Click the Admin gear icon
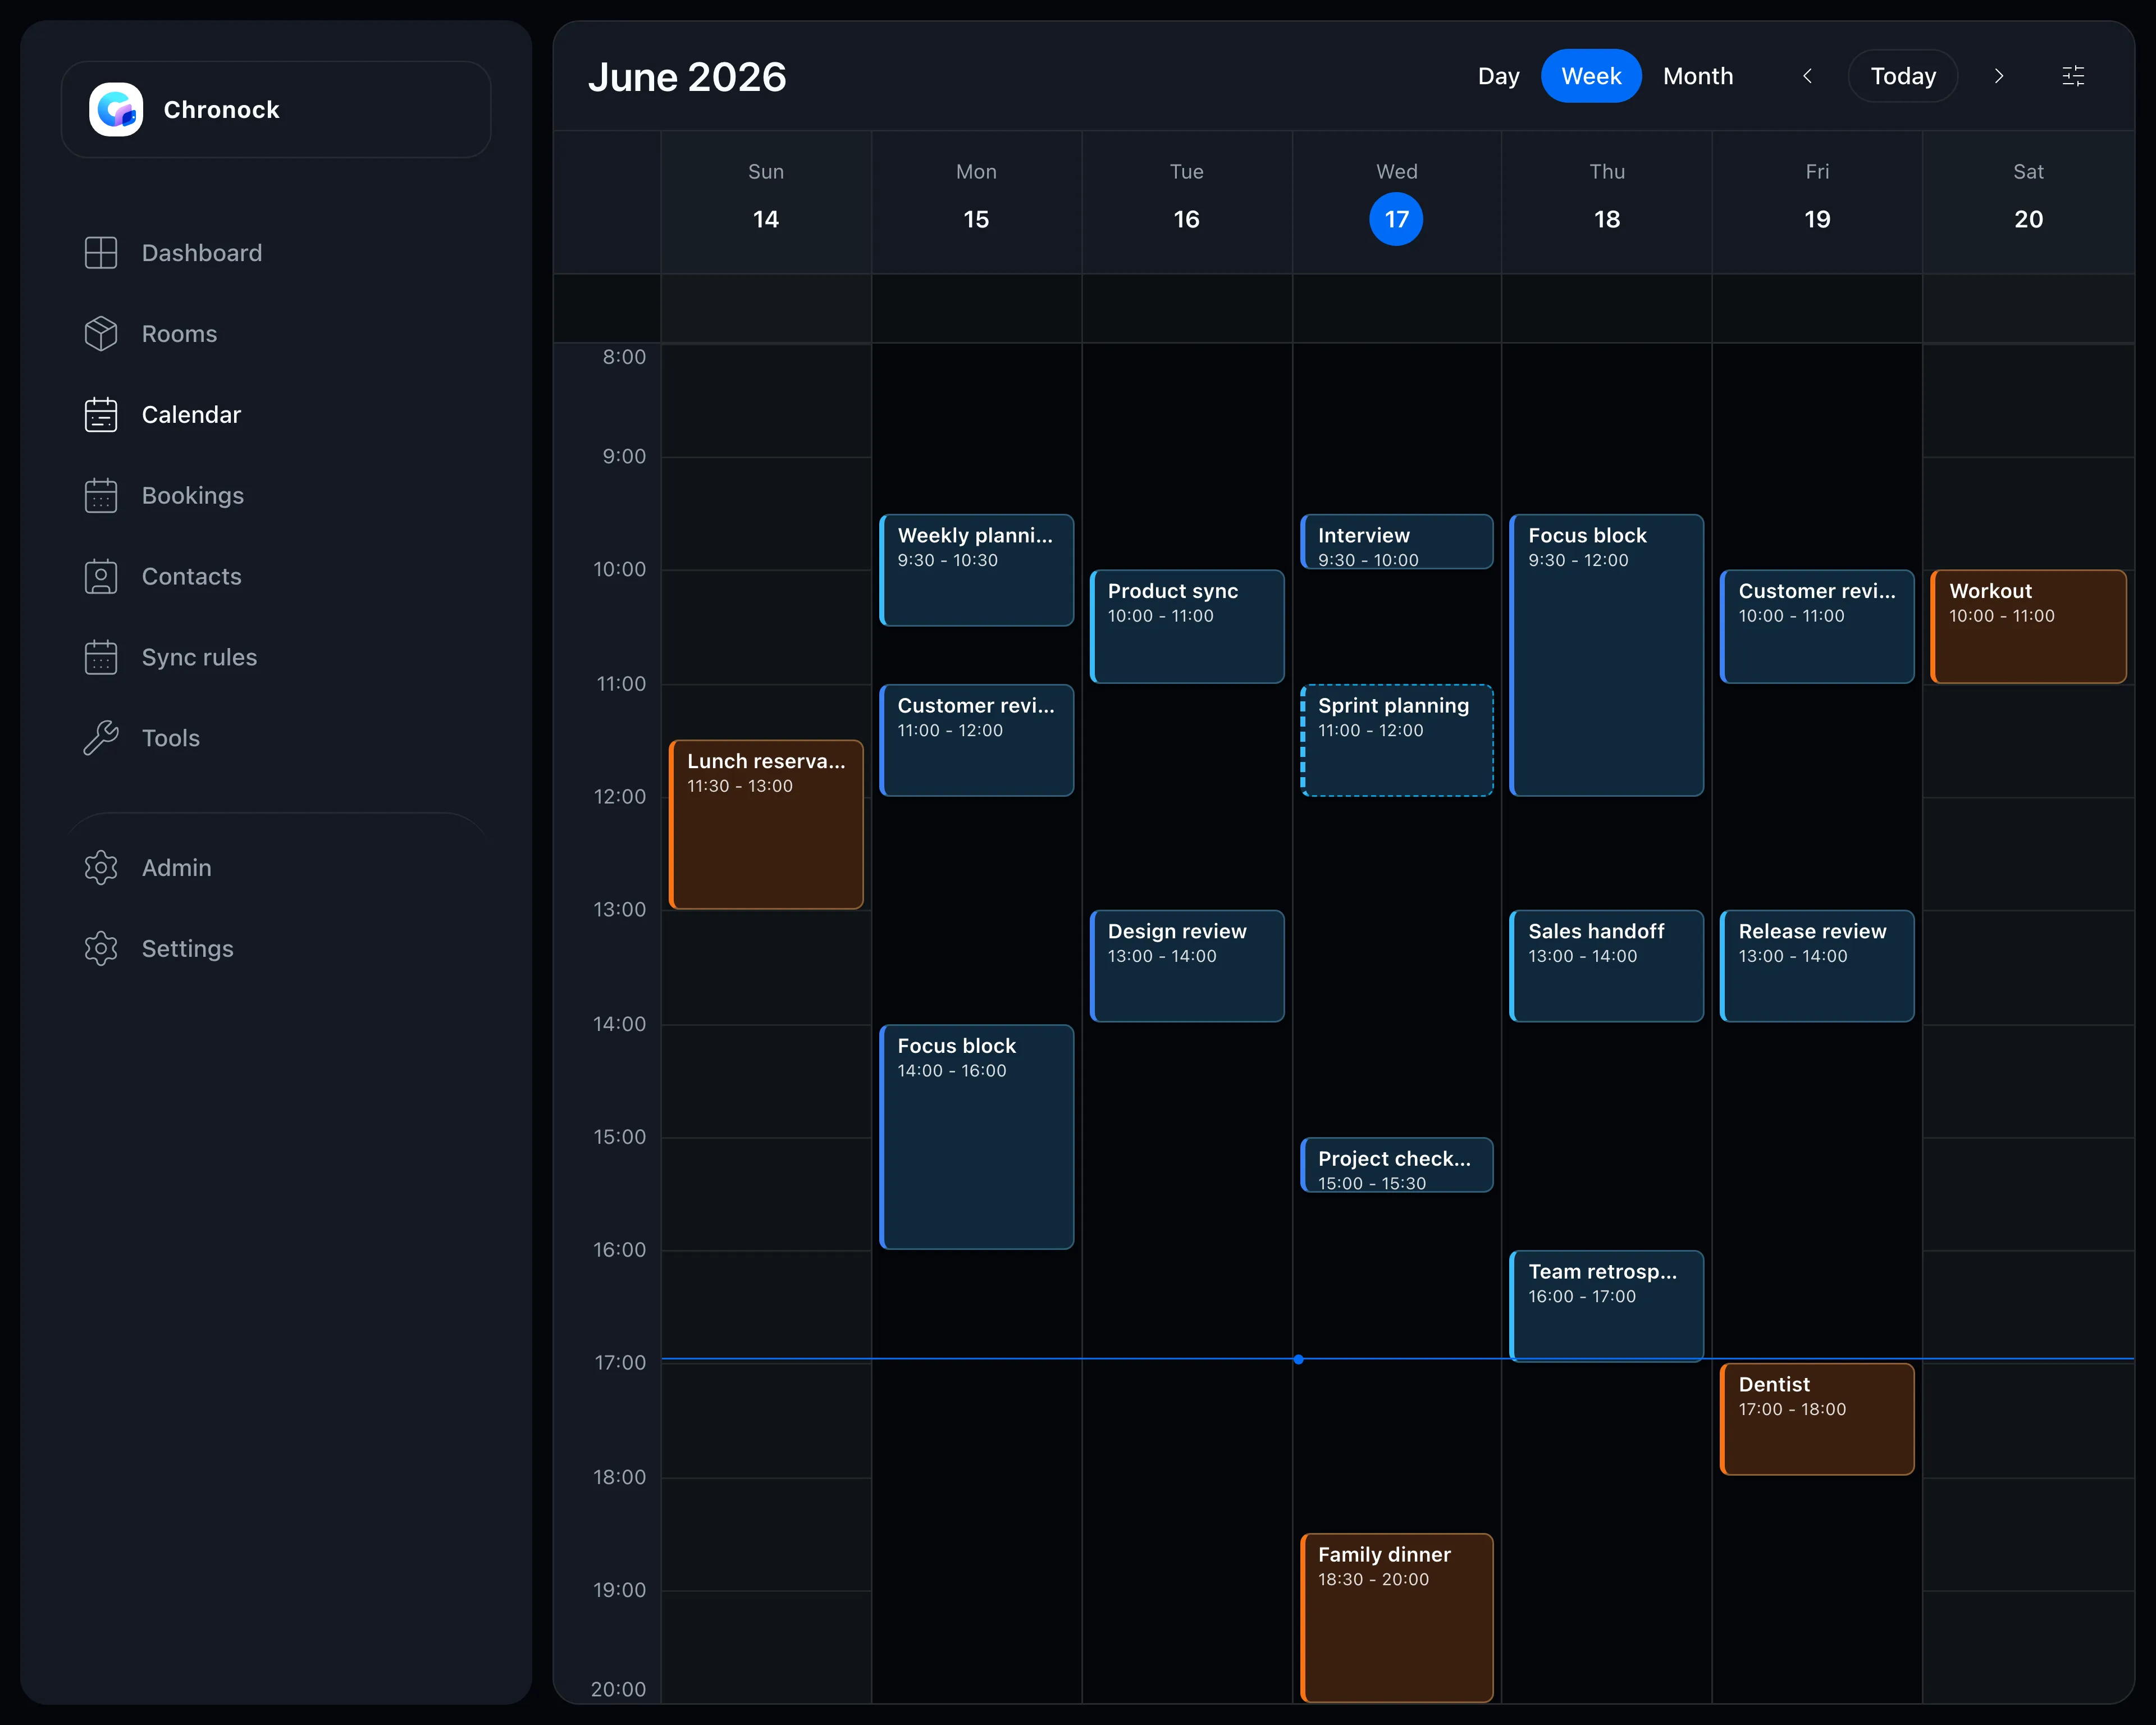Viewport: 2156px width, 1725px height. (x=101, y=868)
